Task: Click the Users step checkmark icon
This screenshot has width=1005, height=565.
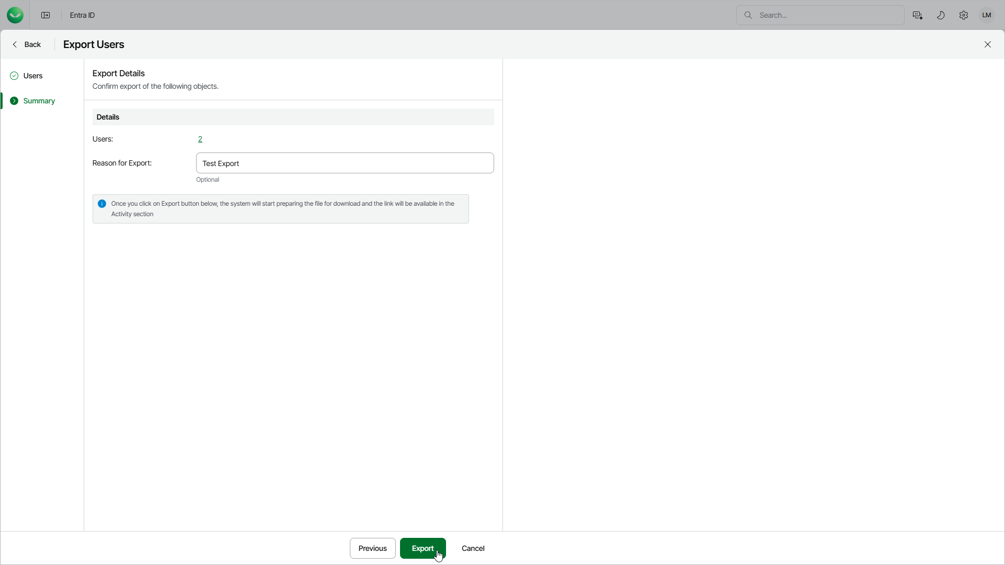Action: (x=14, y=76)
